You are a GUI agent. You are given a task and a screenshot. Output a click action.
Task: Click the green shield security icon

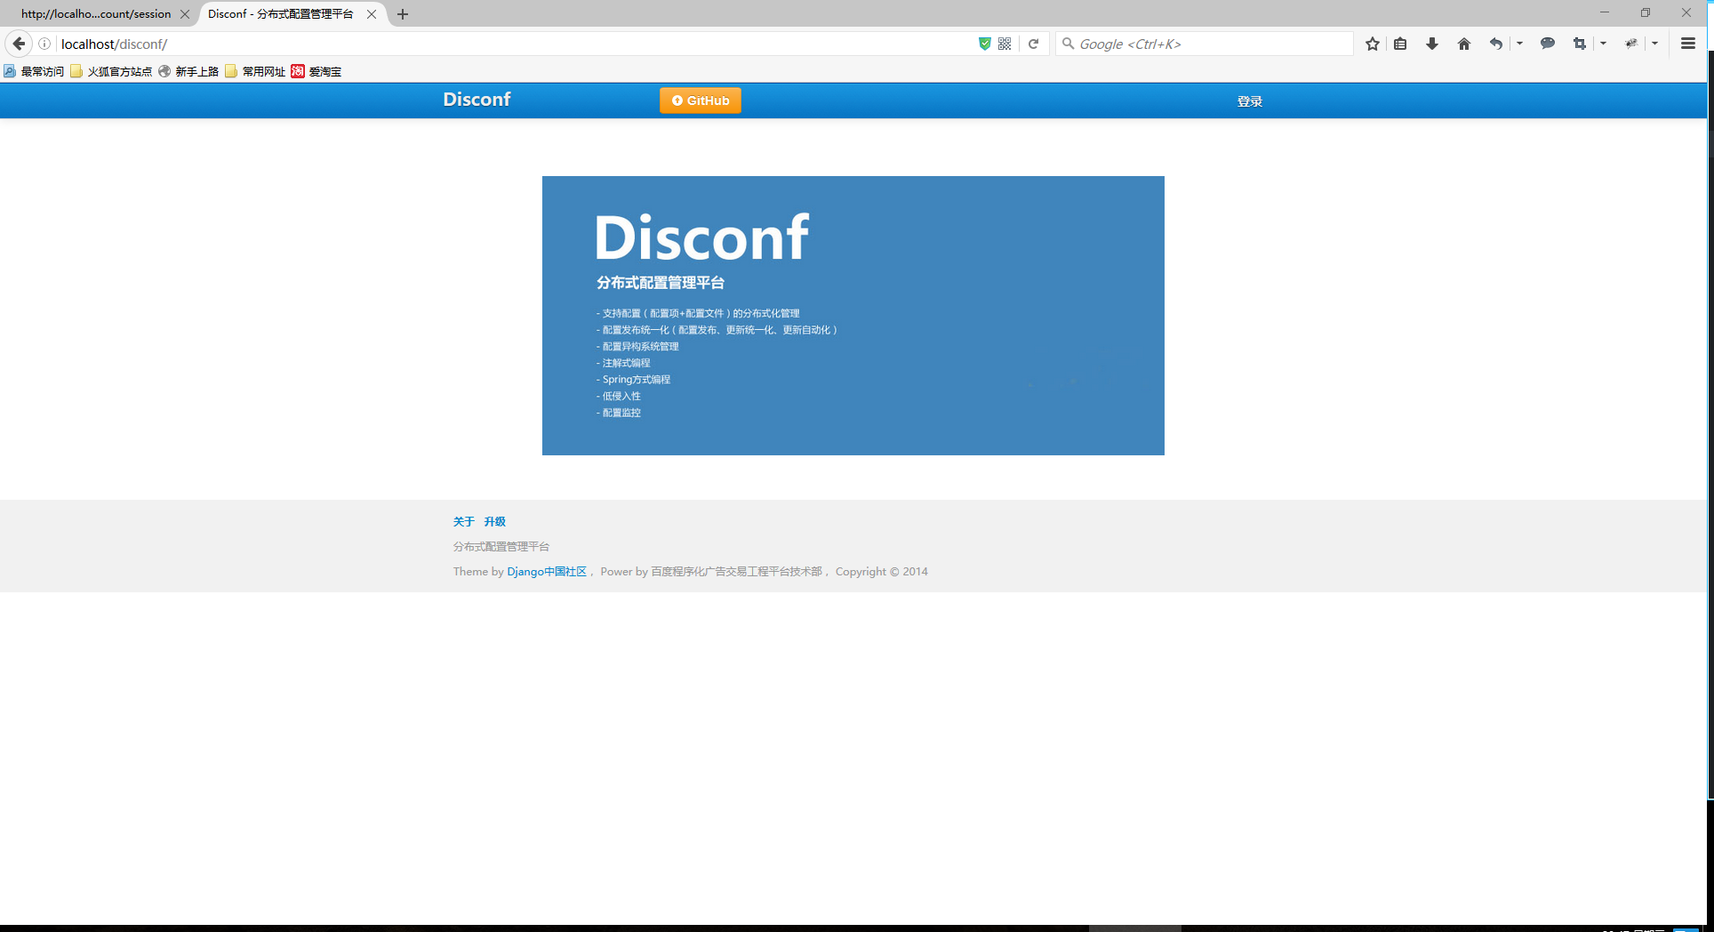click(984, 44)
